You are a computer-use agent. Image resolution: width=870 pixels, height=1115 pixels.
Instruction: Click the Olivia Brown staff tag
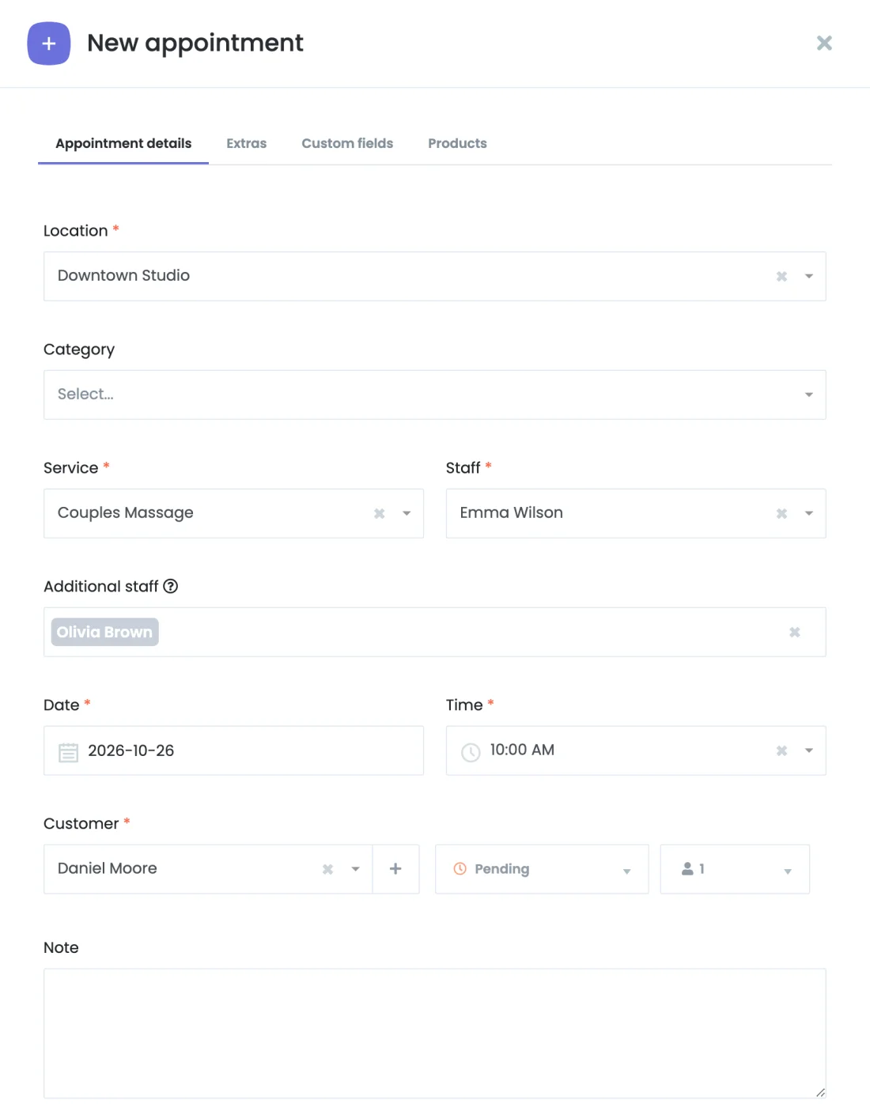point(105,632)
